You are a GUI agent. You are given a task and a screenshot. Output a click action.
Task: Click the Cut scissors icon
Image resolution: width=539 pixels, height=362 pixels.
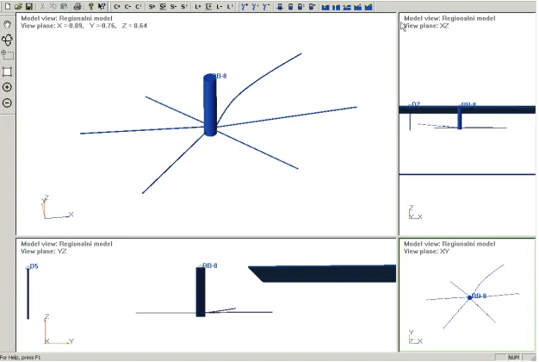[x=42, y=7]
